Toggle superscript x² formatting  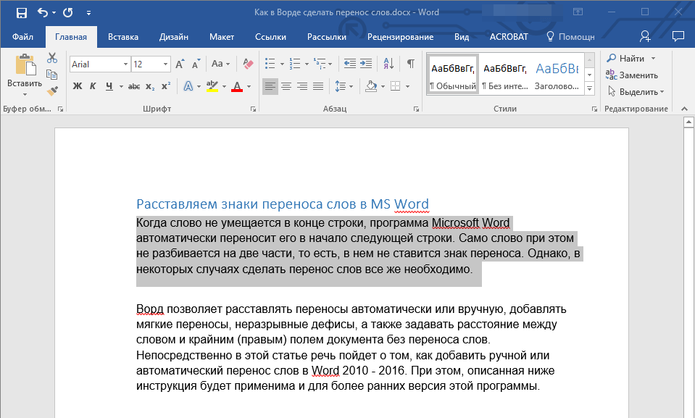pos(166,86)
